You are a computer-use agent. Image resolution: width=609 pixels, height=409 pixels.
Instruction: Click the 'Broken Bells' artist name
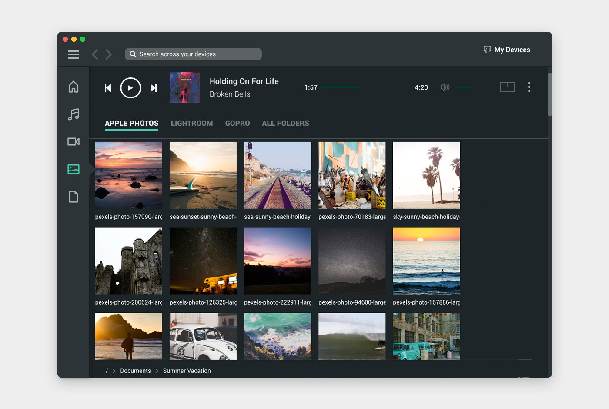click(230, 94)
